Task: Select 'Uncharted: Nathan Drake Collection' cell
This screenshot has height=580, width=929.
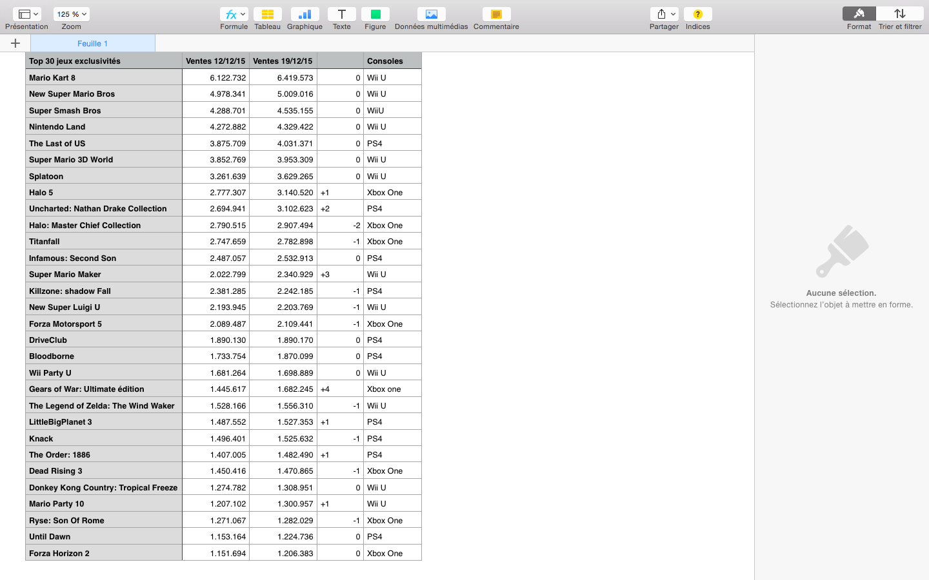Action: (104, 209)
